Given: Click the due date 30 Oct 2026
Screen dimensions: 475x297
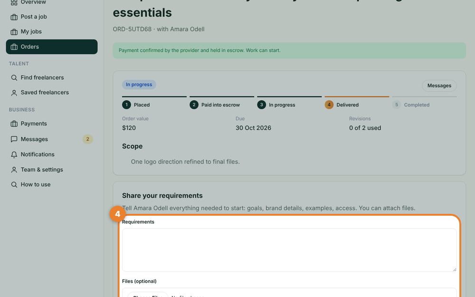Looking at the screenshot, I should click(x=253, y=128).
